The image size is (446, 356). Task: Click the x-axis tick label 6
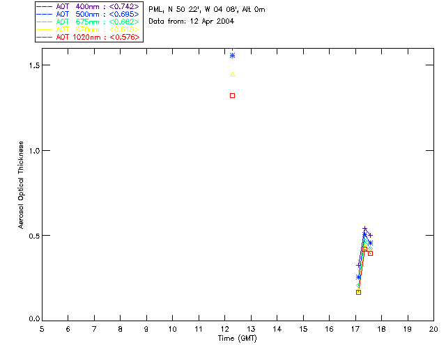[x=68, y=329]
